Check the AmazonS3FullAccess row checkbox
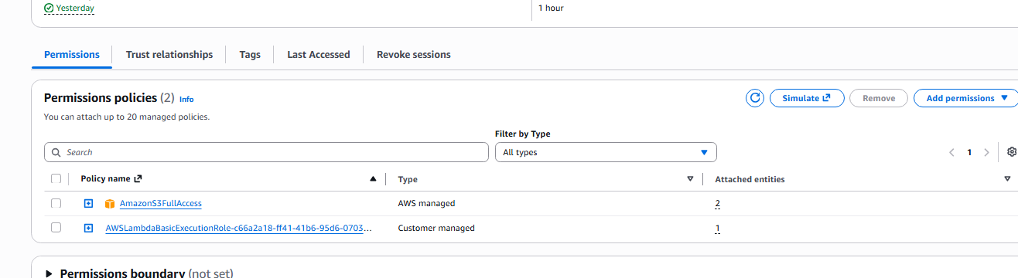Viewport: 1018px width, 278px height. 56,204
